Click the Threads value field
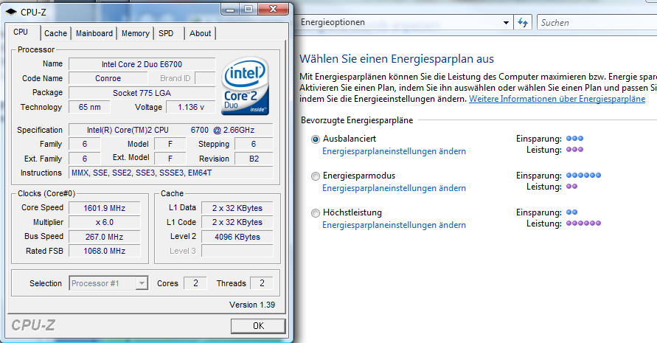Viewport: 657px width, 343px height. click(x=262, y=283)
